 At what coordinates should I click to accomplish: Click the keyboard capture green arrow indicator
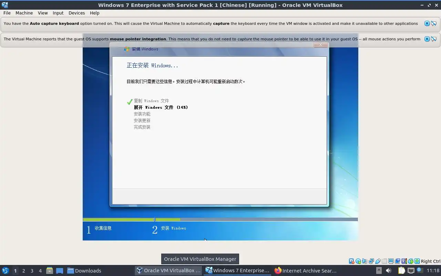coord(417,261)
